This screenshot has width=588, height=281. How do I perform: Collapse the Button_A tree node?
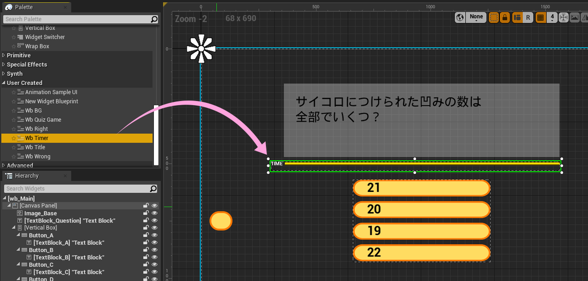coord(18,235)
